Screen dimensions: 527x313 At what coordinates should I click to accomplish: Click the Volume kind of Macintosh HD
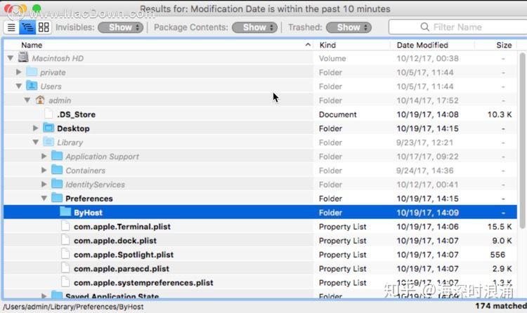tap(332, 58)
